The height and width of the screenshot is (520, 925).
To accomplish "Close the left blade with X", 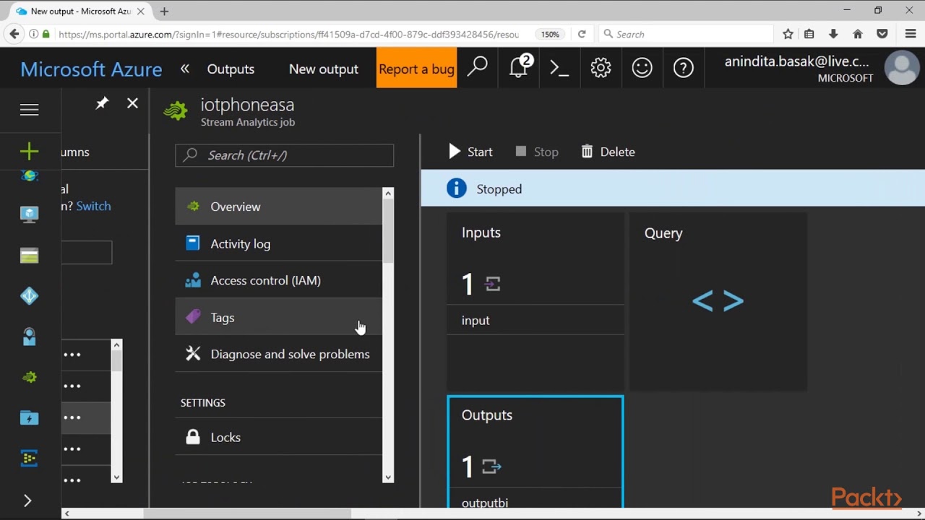I will tap(132, 104).
